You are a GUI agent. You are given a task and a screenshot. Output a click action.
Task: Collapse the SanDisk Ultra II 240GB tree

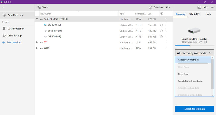coord(37,19)
